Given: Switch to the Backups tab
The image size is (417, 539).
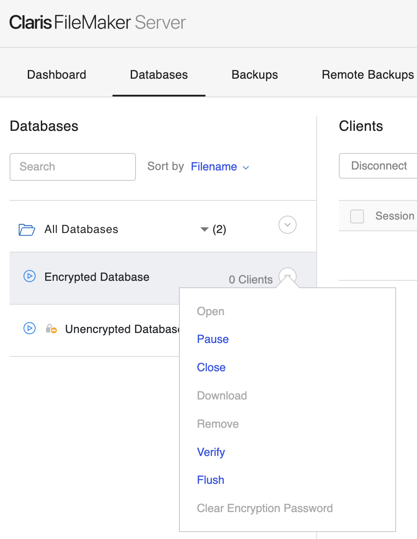Looking at the screenshot, I should click(255, 75).
